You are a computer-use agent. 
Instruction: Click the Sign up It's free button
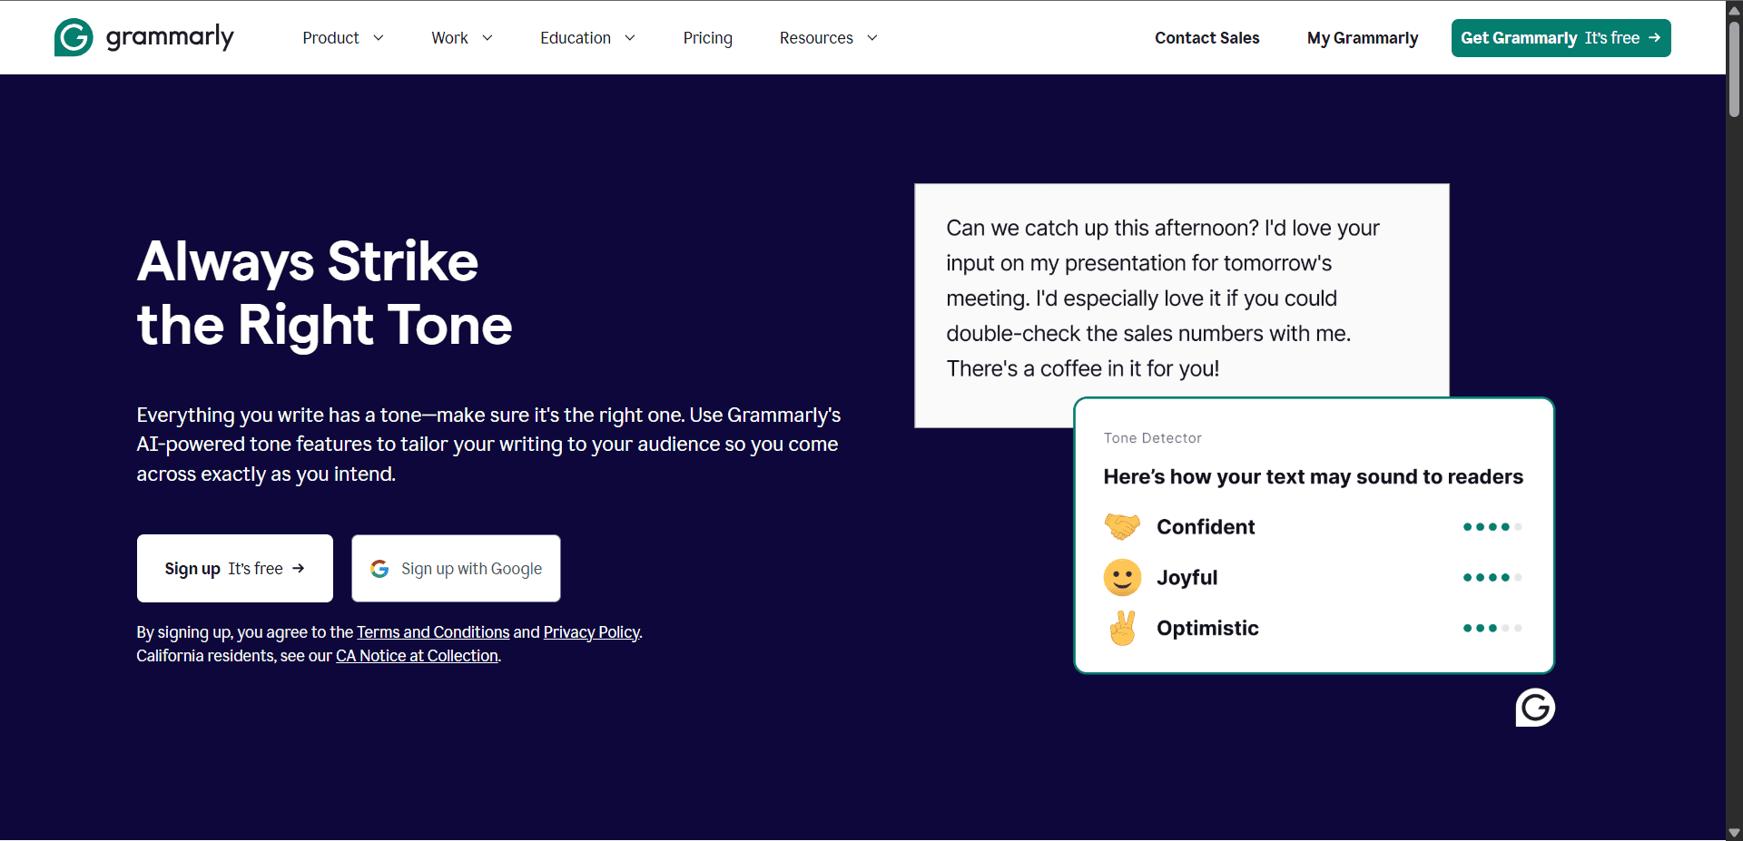[x=235, y=568]
